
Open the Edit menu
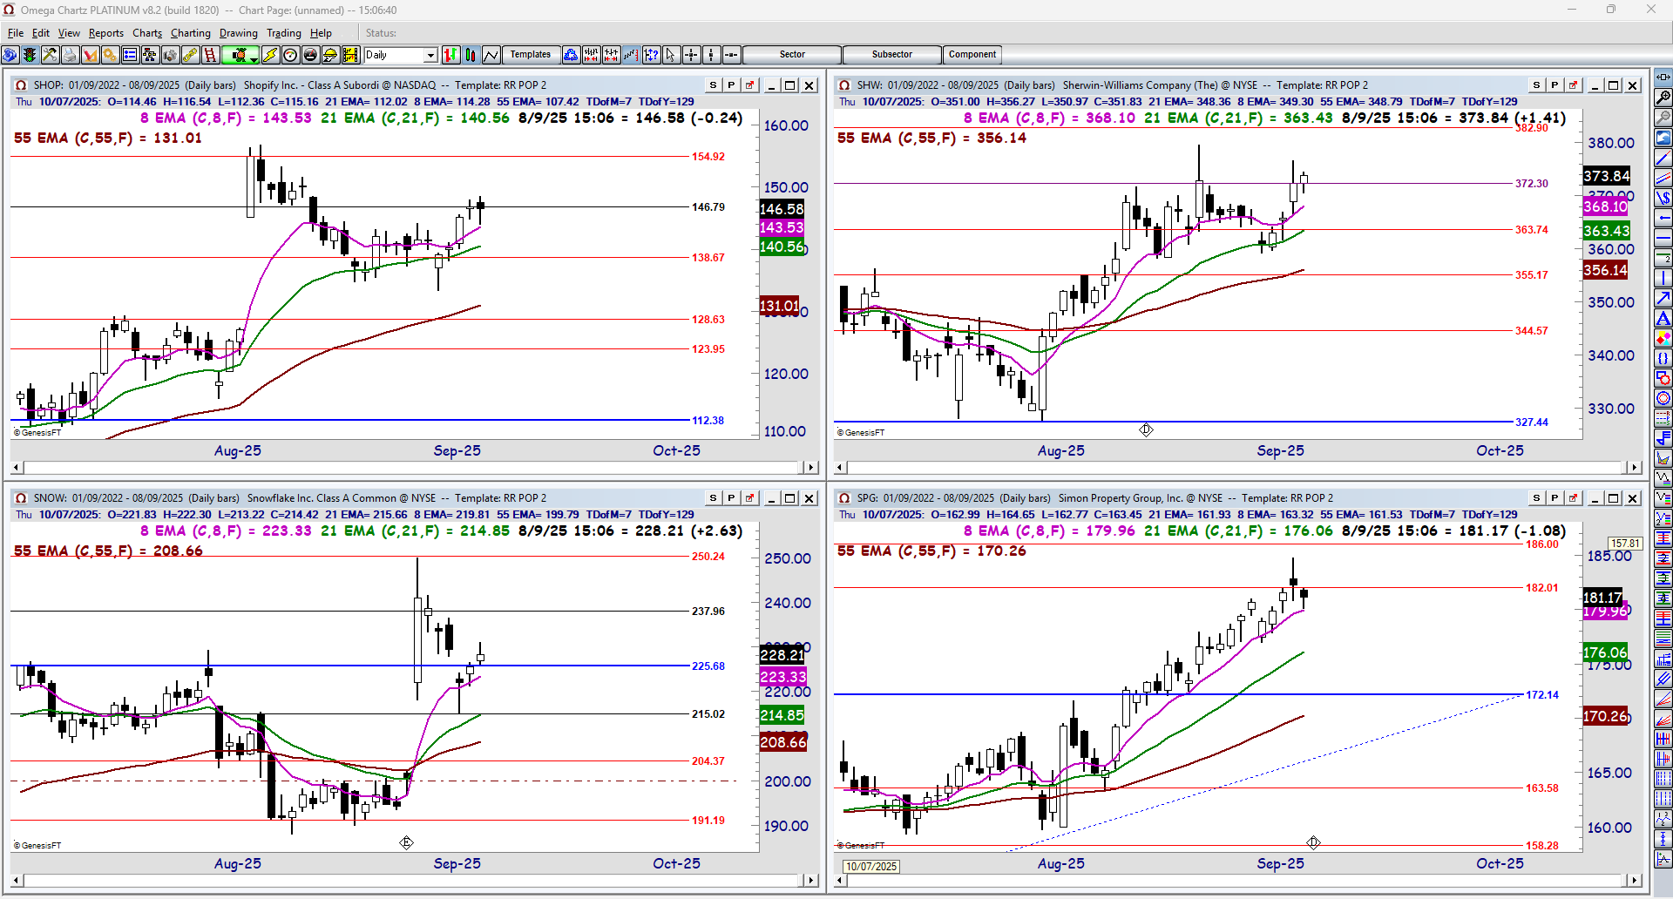click(x=41, y=33)
